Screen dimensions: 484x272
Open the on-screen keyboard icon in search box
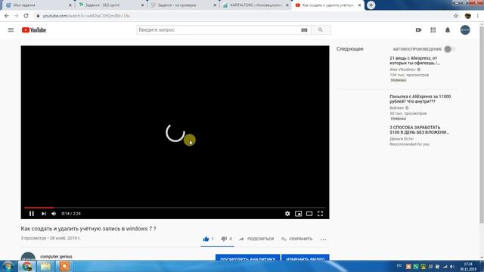point(304,30)
